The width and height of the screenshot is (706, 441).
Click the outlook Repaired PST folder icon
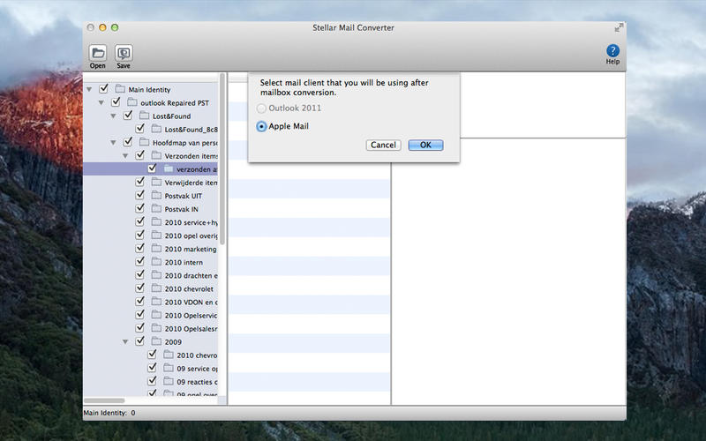(x=131, y=102)
